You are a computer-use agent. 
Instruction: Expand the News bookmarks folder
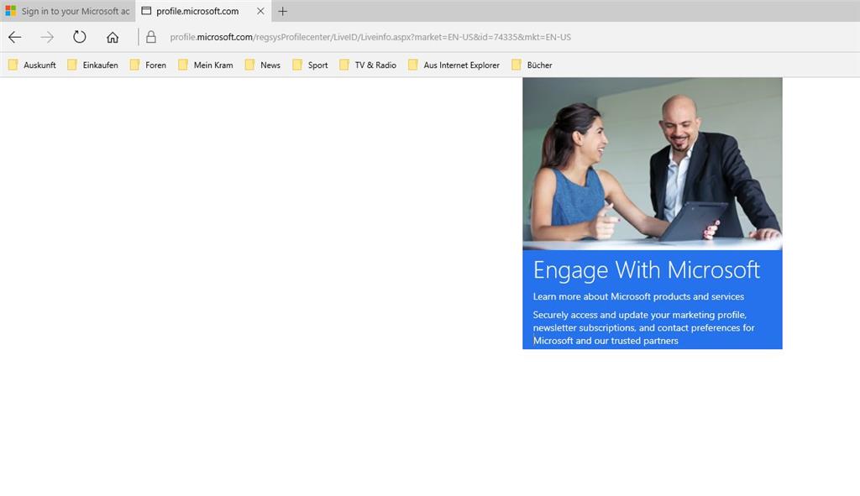pos(262,65)
